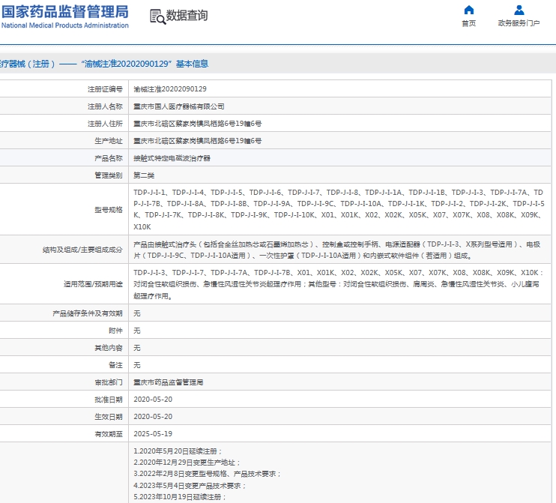Click the 管理类别 label

click(x=109, y=175)
